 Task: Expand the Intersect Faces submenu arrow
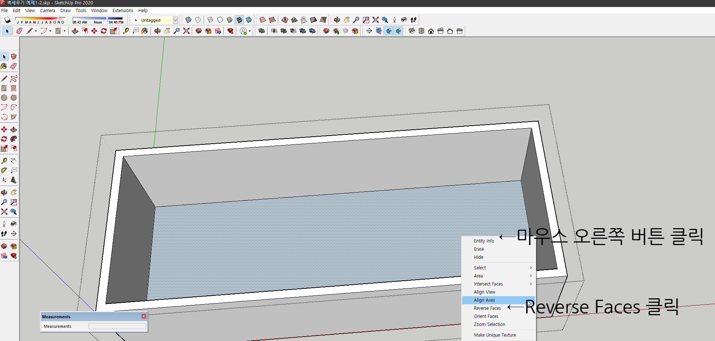[531, 284]
